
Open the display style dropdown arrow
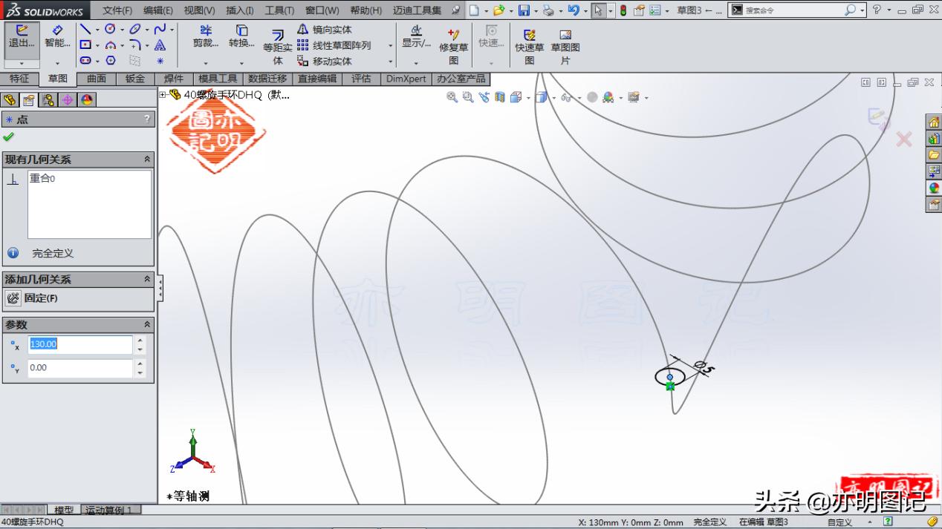553,97
